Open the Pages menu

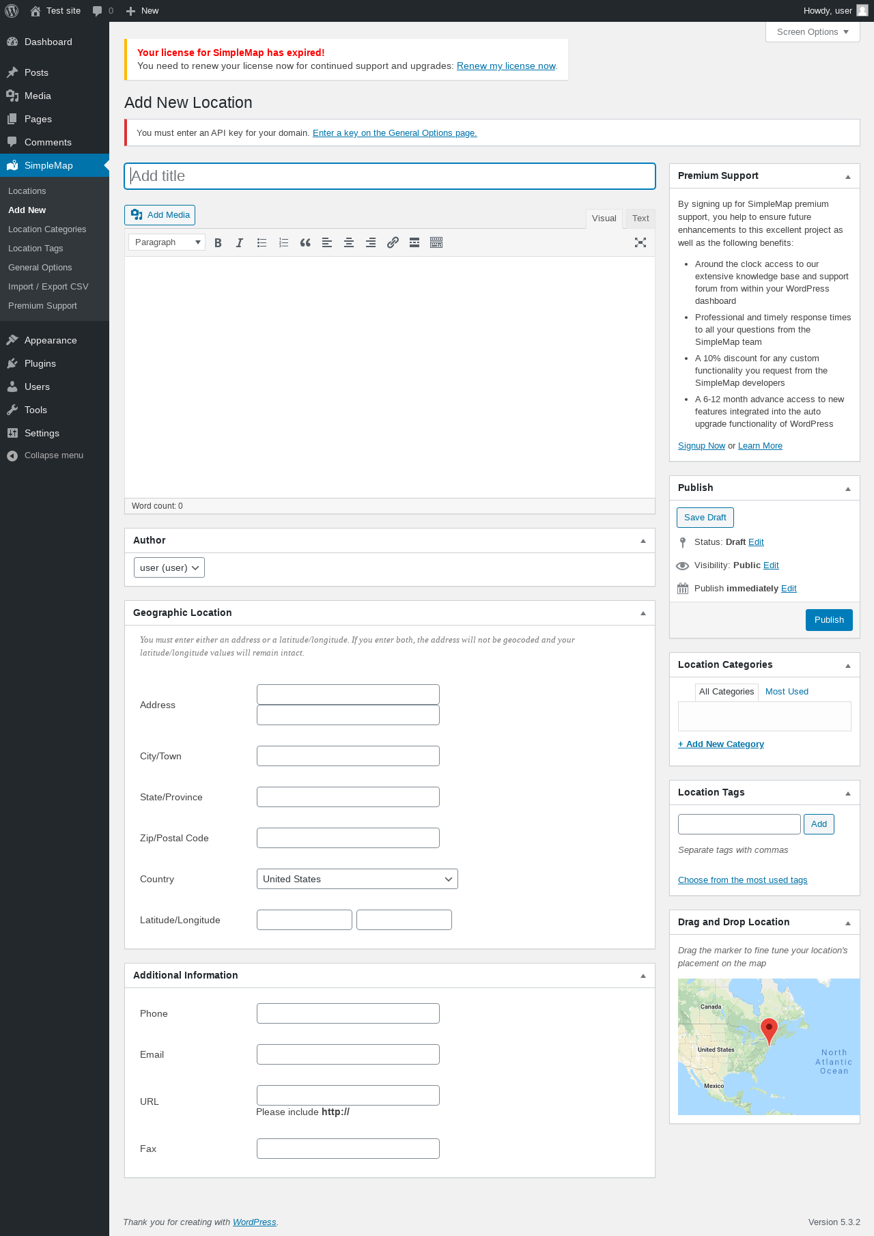55,119
